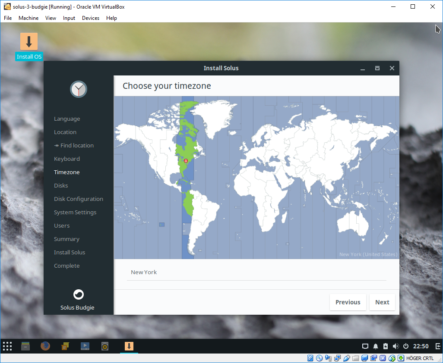
Task: Open the file manager in the taskbar
Action: coord(25,346)
